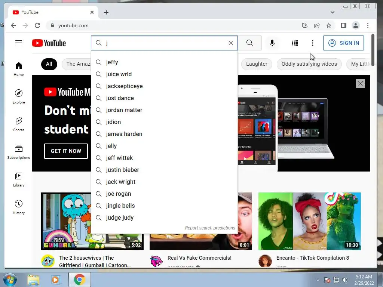383x287 pixels.
Task: Open Windows Explorer from the taskbar
Action: (33, 280)
